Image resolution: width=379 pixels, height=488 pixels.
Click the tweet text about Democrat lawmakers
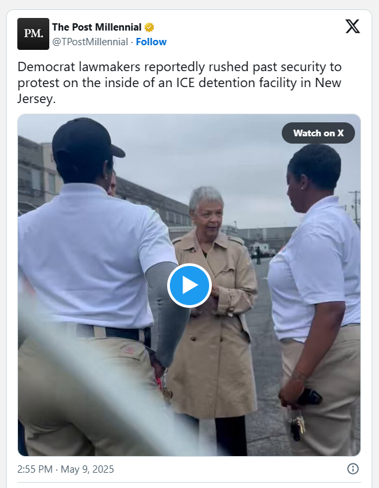(180, 83)
